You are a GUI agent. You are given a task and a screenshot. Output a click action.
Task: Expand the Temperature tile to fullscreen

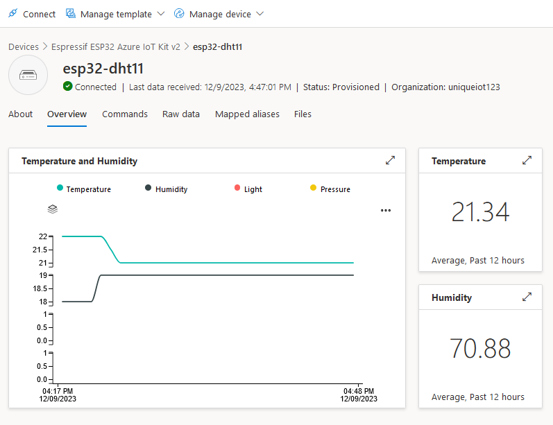tap(527, 160)
